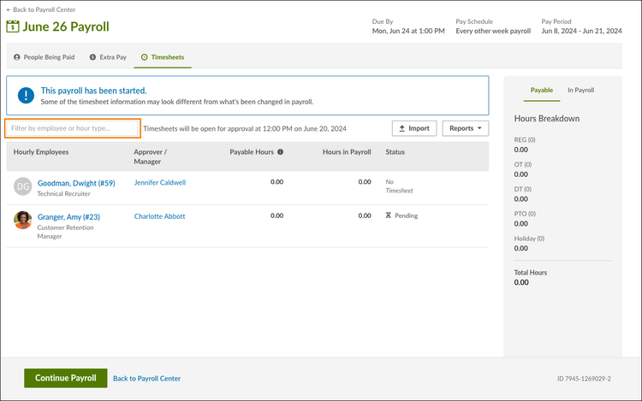Click the dollar coin icon on Extra Pay tab

(93, 57)
